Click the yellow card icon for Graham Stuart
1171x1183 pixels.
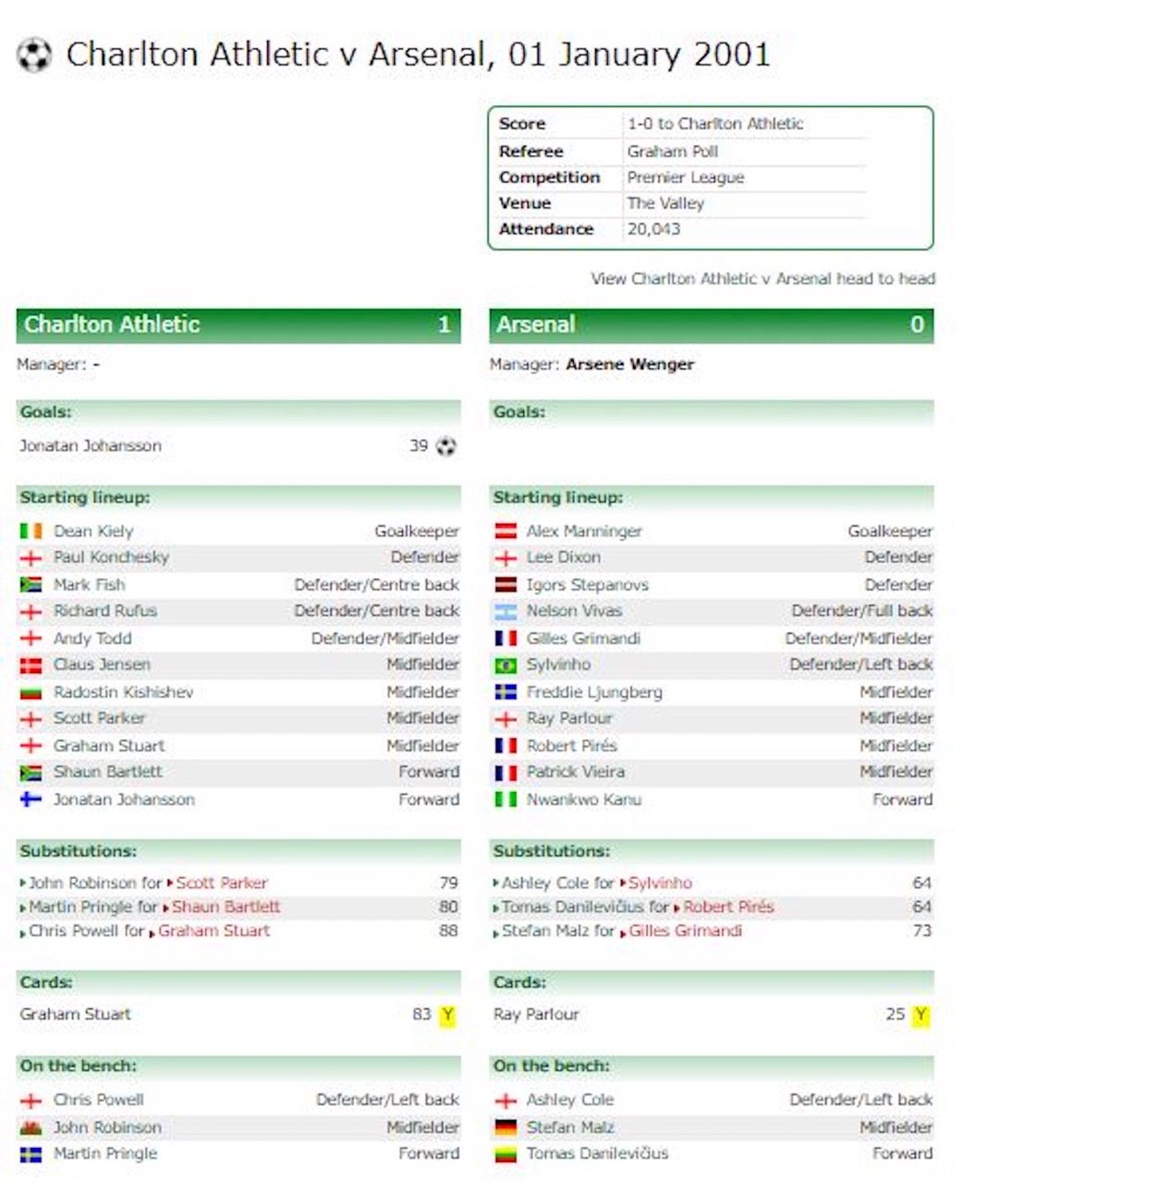coord(447,1015)
